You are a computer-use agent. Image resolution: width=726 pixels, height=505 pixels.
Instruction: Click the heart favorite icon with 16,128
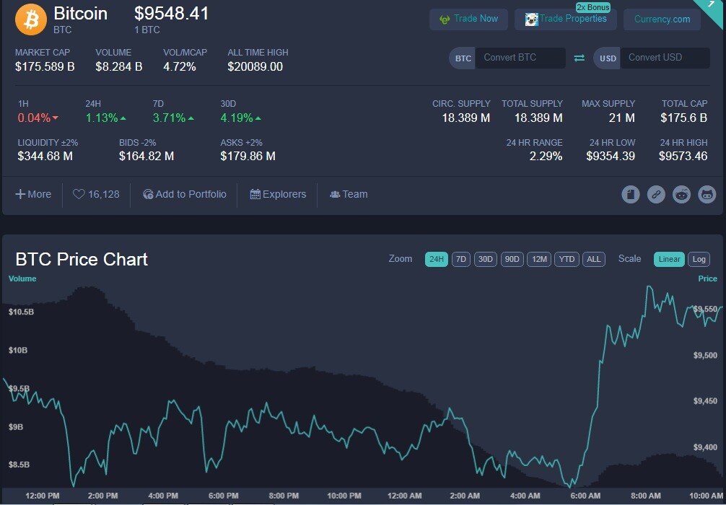coord(79,194)
